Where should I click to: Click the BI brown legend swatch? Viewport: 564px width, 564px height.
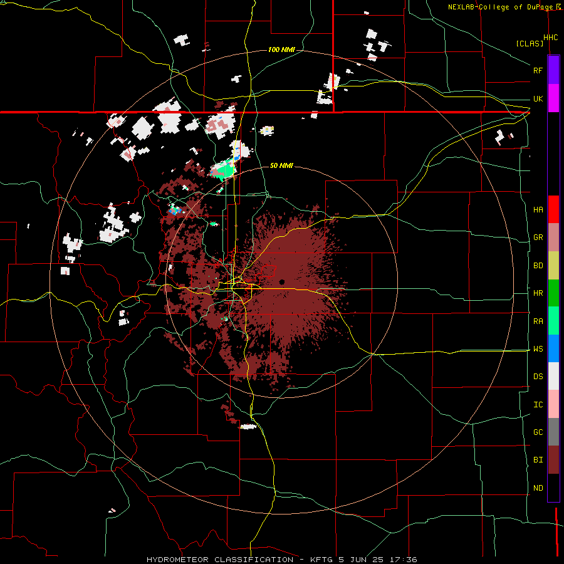[553, 460]
